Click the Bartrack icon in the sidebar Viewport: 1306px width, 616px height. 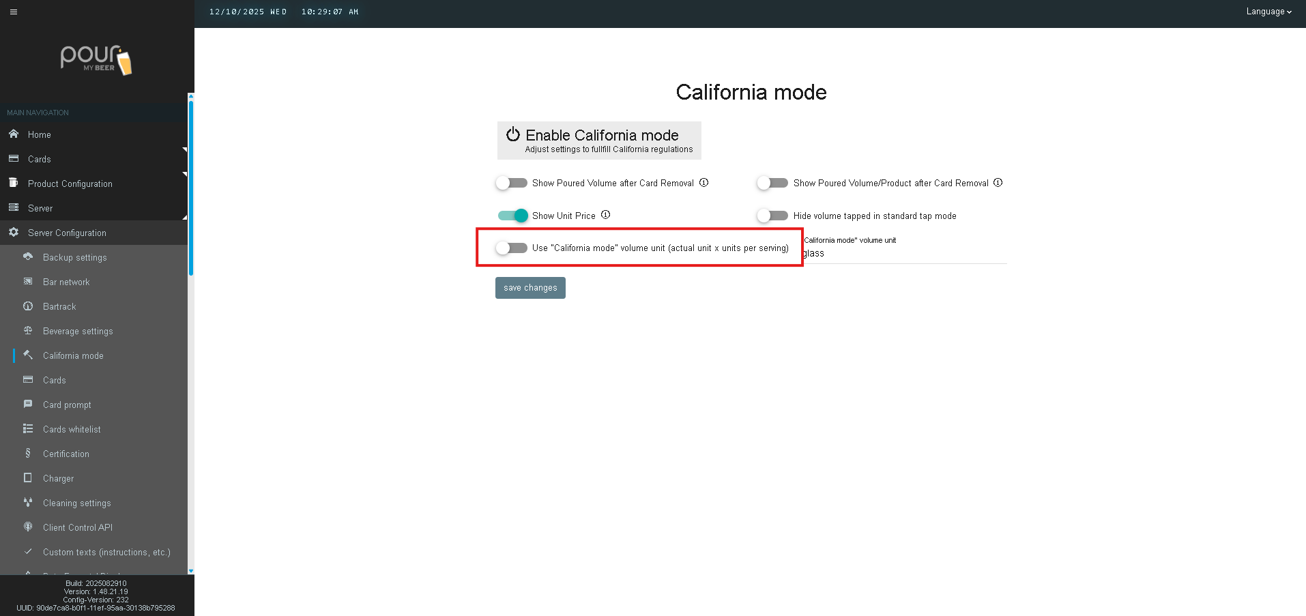click(x=28, y=306)
